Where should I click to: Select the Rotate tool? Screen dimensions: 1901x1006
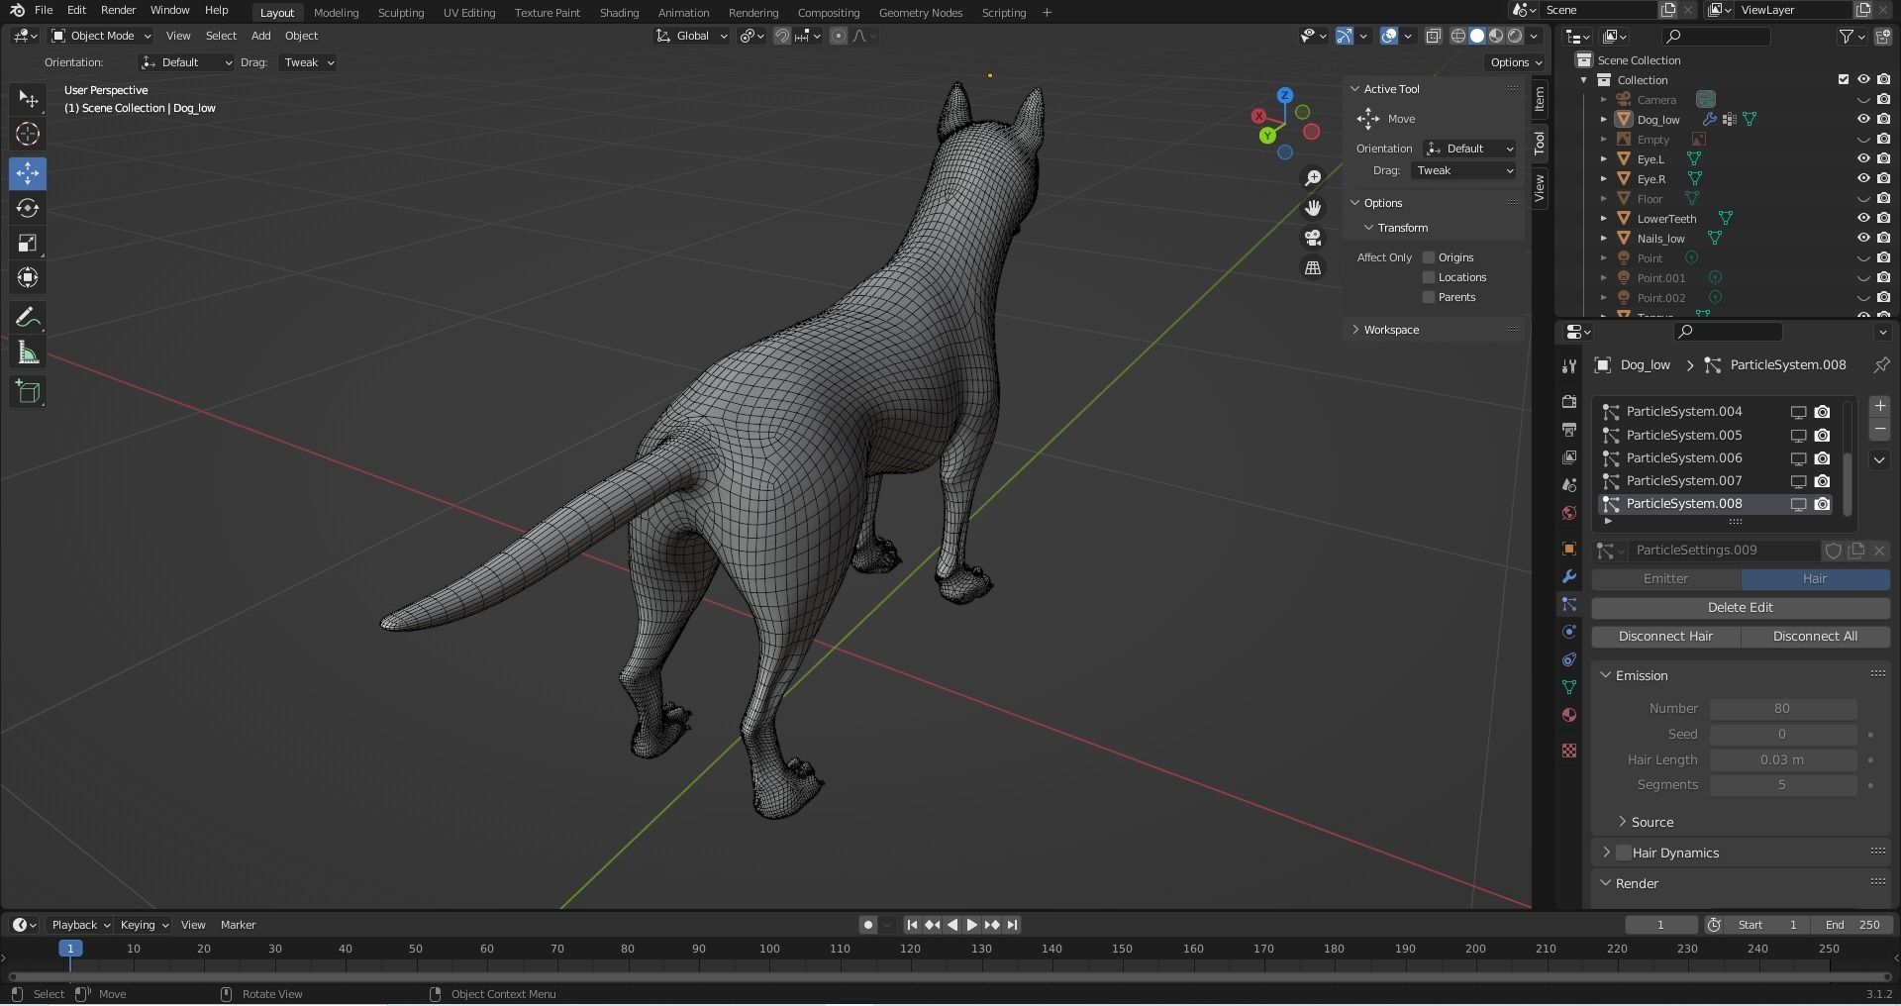[28, 208]
